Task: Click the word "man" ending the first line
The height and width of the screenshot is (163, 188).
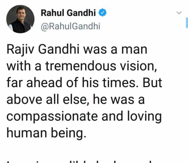Action: tap(134, 50)
